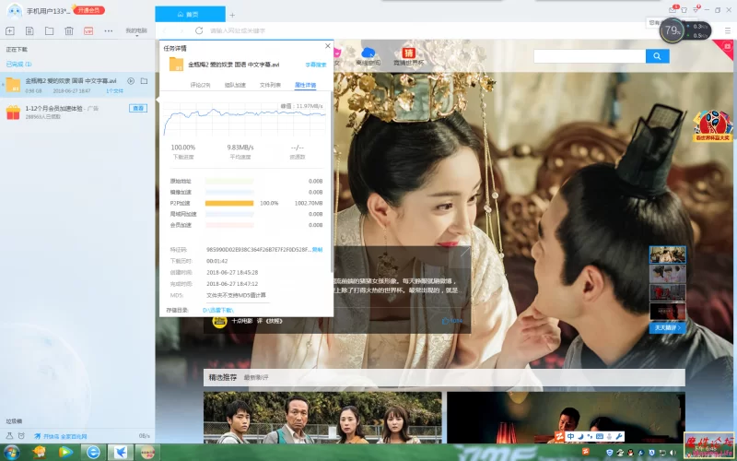Open the D:\迅雷下载\ storage directory link
Screen dimensions: 737x461
click(x=218, y=311)
